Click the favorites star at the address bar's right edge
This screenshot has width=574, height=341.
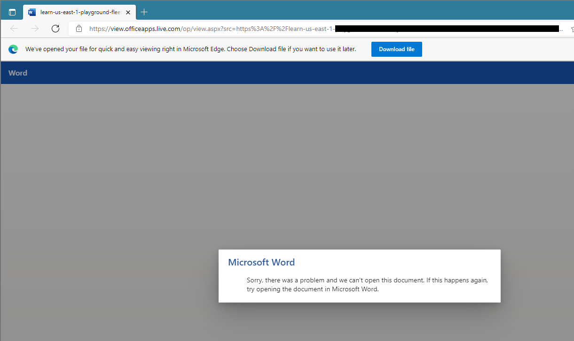pyautogui.click(x=572, y=29)
